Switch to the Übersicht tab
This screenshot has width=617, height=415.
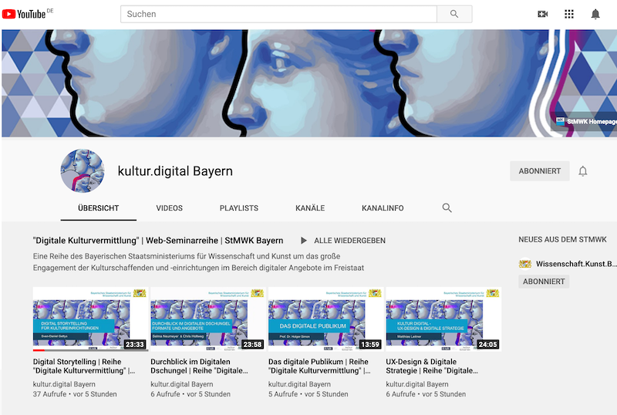(99, 208)
